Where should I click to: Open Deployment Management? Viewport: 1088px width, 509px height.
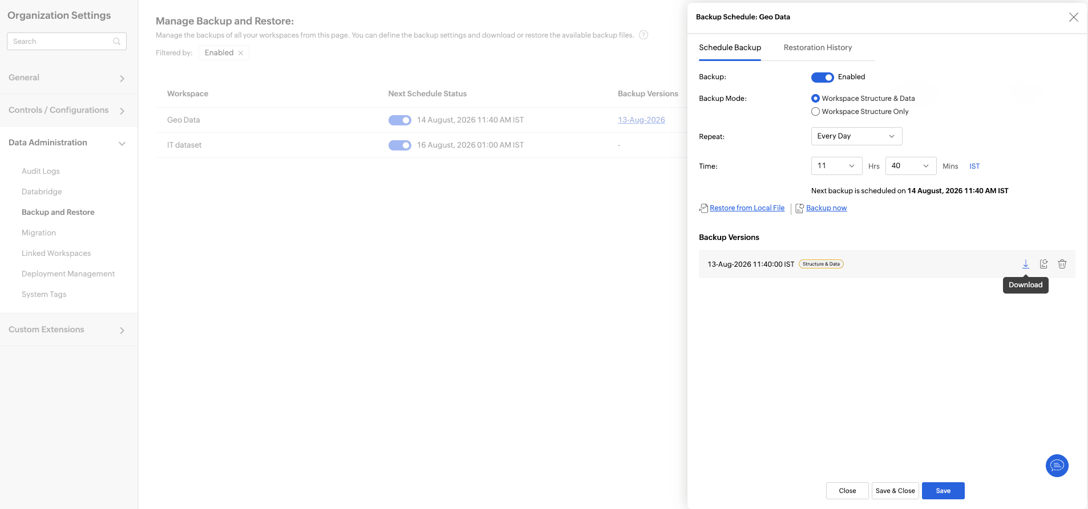pos(68,274)
